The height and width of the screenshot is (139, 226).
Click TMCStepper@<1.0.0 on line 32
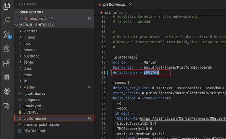(x=135, y=129)
